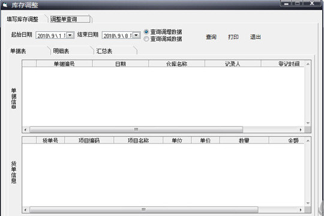The height and width of the screenshot is (216, 324).
Task: Click the 仓库名称 column header
Action: click(x=176, y=64)
